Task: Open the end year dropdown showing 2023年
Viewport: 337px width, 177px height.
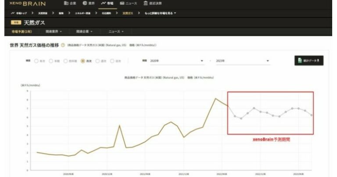Action: pyautogui.click(x=243, y=61)
